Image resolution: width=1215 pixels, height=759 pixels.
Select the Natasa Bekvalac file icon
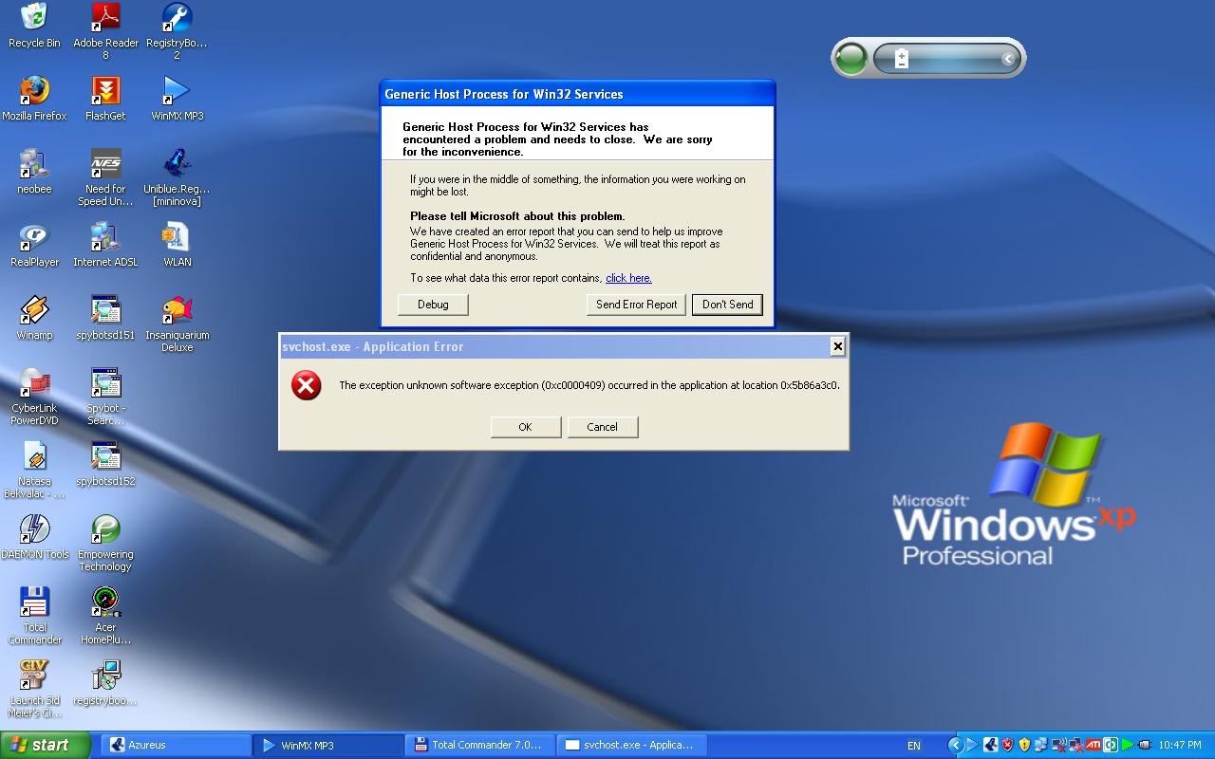tap(34, 470)
